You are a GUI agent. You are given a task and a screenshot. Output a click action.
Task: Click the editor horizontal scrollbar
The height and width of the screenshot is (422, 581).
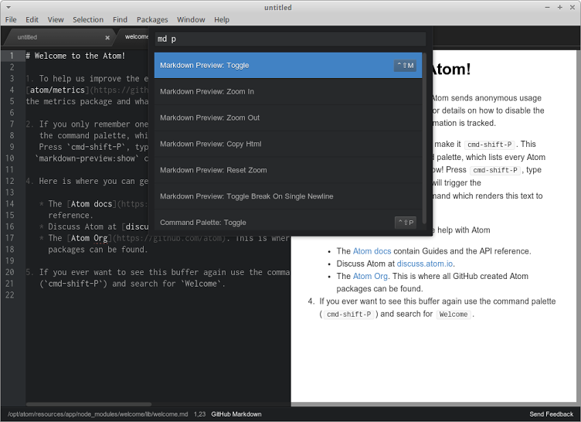pyautogui.click(x=89, y=404)
